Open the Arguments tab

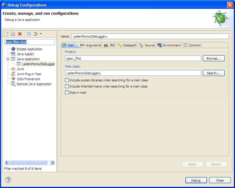[x=91, y=45]
